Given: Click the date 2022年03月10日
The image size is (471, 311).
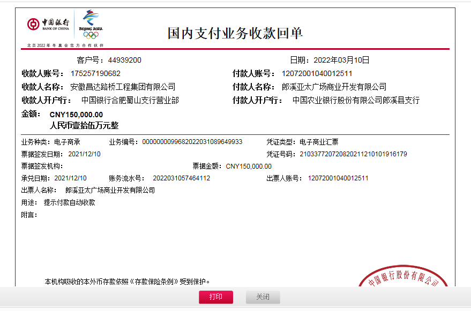Looking at the screenshot, I should point(341,60).
